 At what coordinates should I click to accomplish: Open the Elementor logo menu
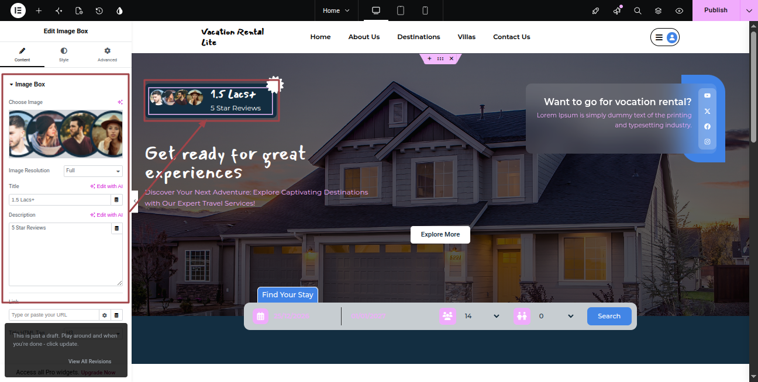coord(18,11)
